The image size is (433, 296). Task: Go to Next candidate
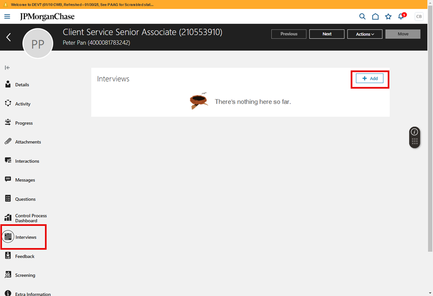pyautogui.click(x=327, y=34)
